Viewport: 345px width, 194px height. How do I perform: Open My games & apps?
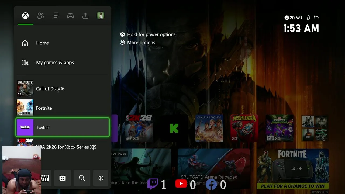(63, 63)
